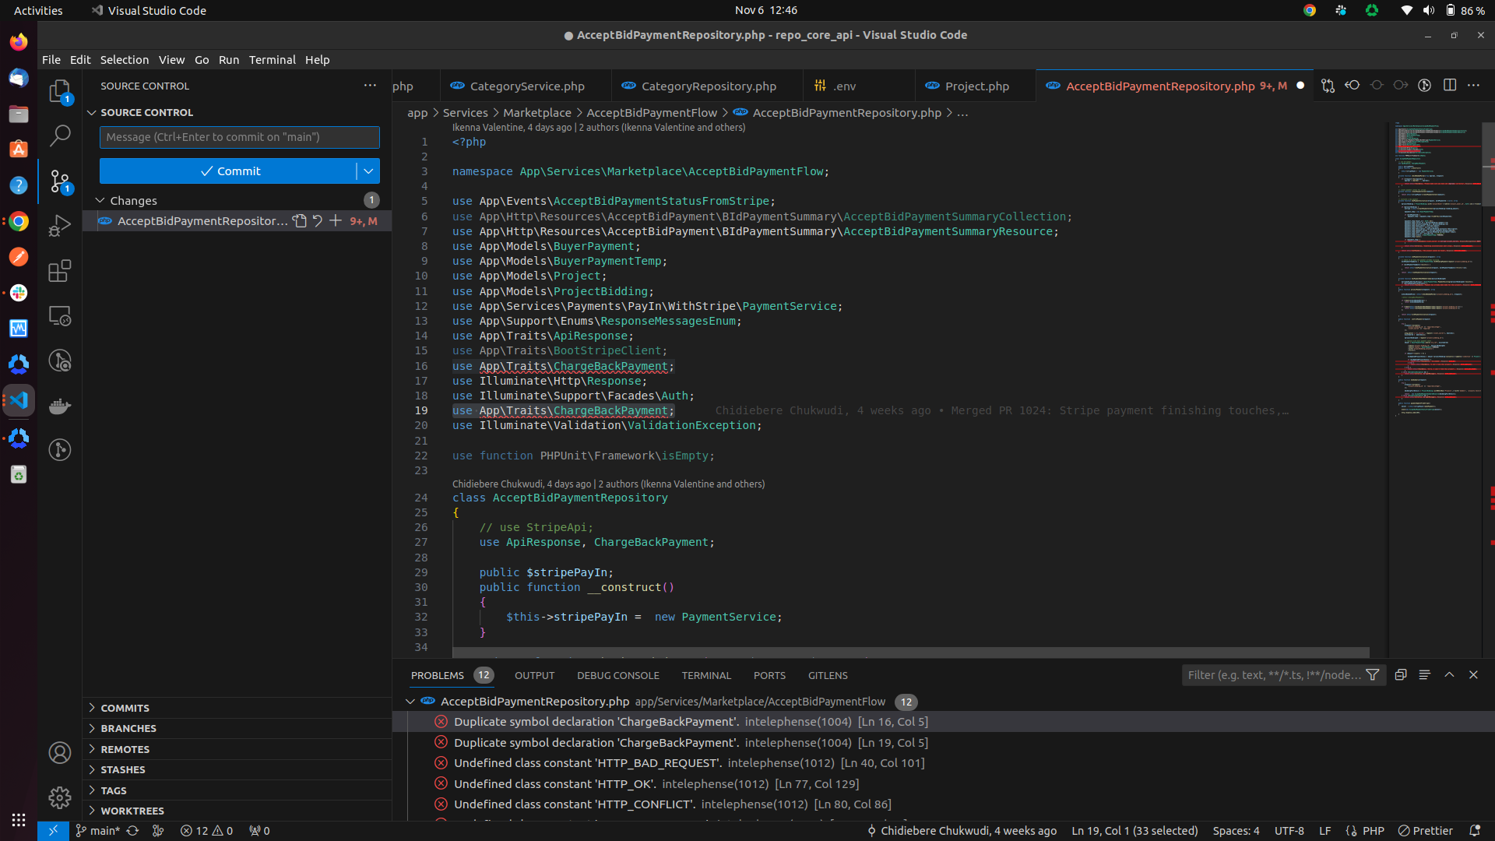Switch to the CategoryService.php tab

click(526, 86)
